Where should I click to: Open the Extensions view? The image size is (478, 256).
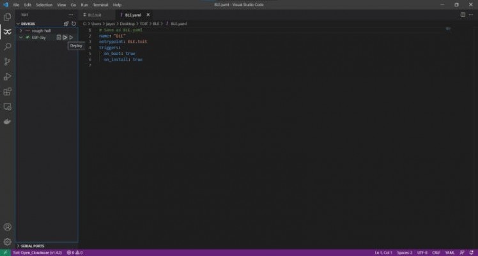pyautogui.click(x=8, y=92)
